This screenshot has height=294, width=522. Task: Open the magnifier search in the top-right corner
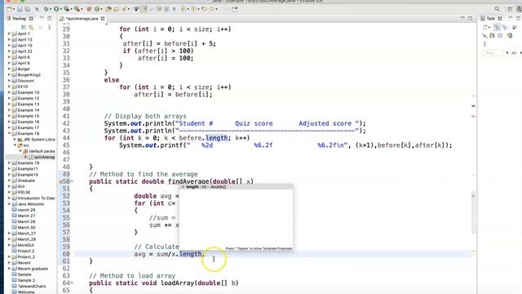[x=497, y=9]
